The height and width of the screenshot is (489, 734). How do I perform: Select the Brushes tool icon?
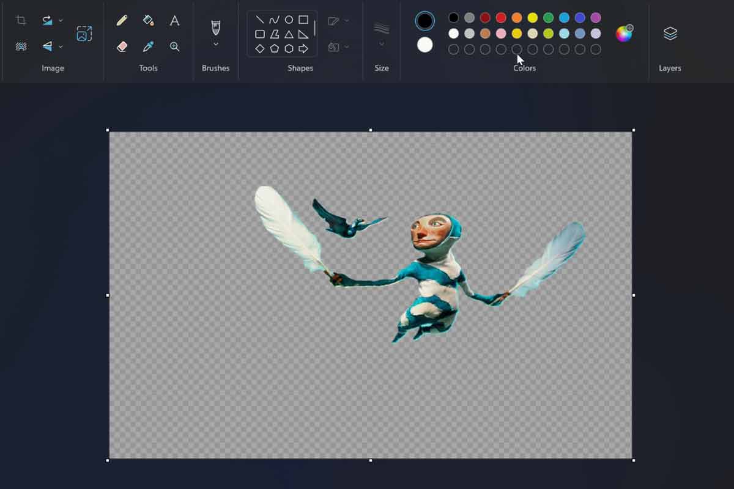(x=215, y=27)
